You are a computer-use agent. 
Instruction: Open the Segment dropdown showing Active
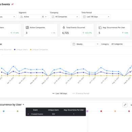pos(34,17)
